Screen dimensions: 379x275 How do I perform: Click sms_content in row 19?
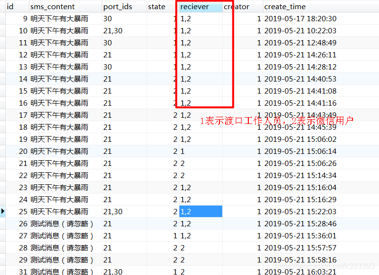(x=65, y=139)
